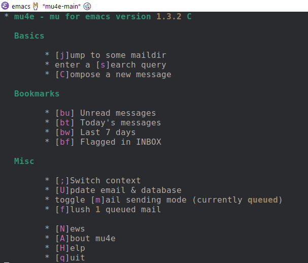Click the [j]ump to some maildir entry
Screen dimensions: 308x263
[x=111, y=55]
